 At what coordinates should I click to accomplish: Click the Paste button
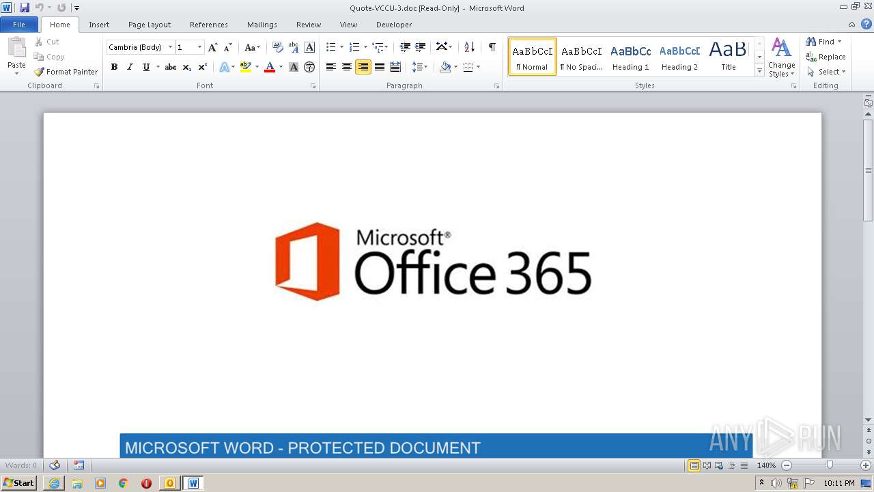click(16, 56)
